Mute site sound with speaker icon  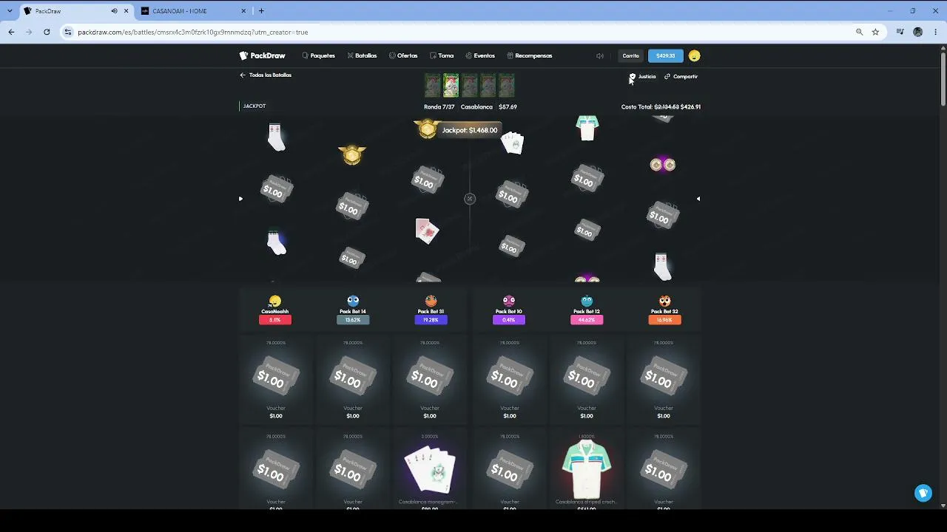(x=600, y=55)
